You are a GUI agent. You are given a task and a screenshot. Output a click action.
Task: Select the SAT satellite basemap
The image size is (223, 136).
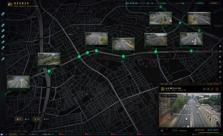(46, 119)
